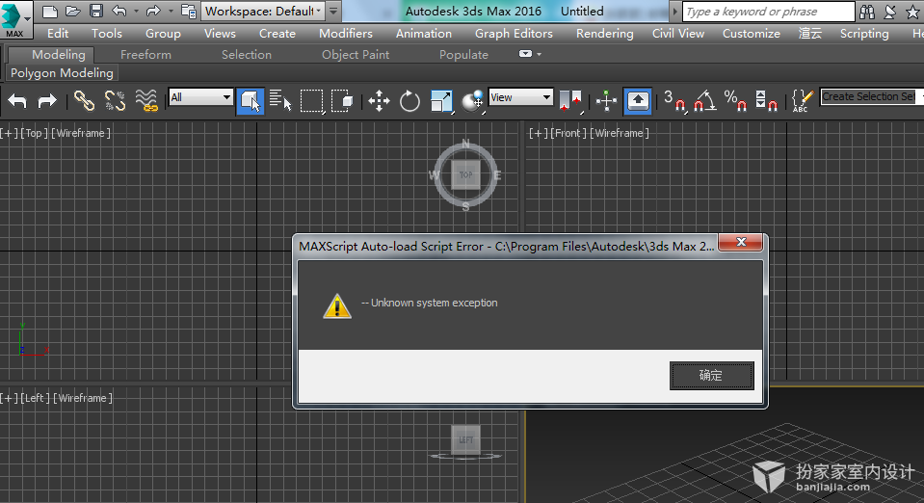Toggle Percent Snap magnet
This screenshot has height=503, width=924.
(735, 101)
